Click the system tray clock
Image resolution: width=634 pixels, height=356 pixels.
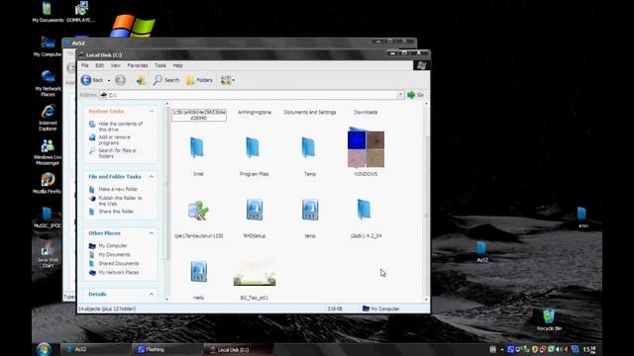pos(589,349)
